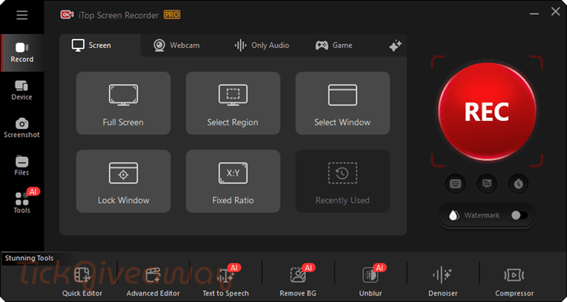This screenshot has width=567, height=302.
Task: Open Recently Used recording mode
Action: 342,181
